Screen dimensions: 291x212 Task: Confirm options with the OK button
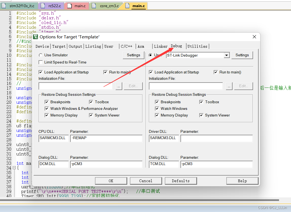[111, 181]
